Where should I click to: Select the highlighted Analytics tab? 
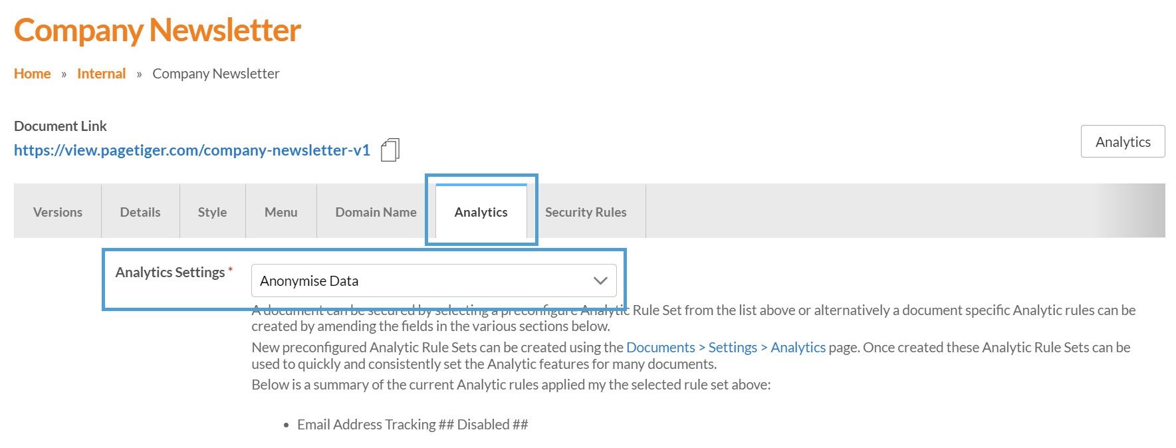tap(481, 212)
